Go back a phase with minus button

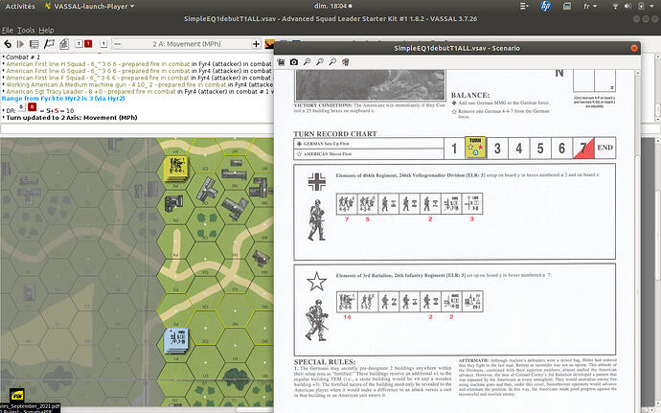(118, 44)
